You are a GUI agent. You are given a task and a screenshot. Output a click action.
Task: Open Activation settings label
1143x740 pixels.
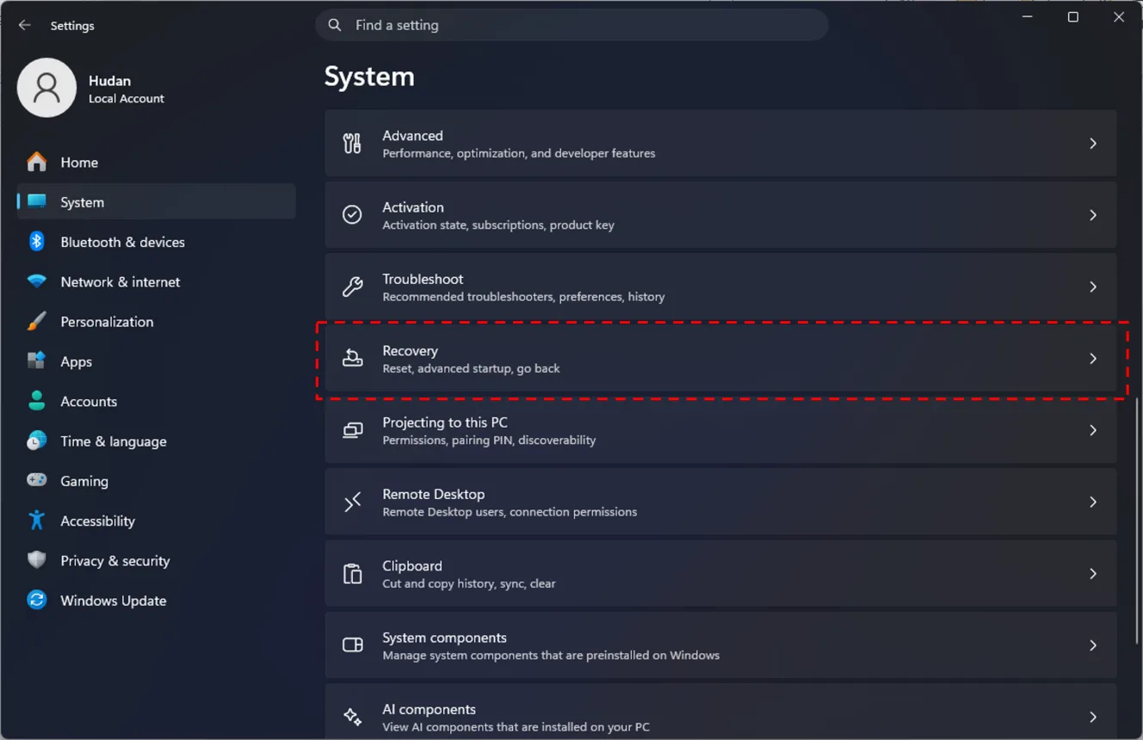coord(413,207)
